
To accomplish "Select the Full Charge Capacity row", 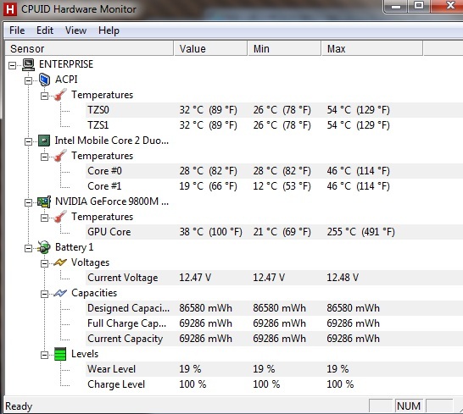I will tap(274, 323).
